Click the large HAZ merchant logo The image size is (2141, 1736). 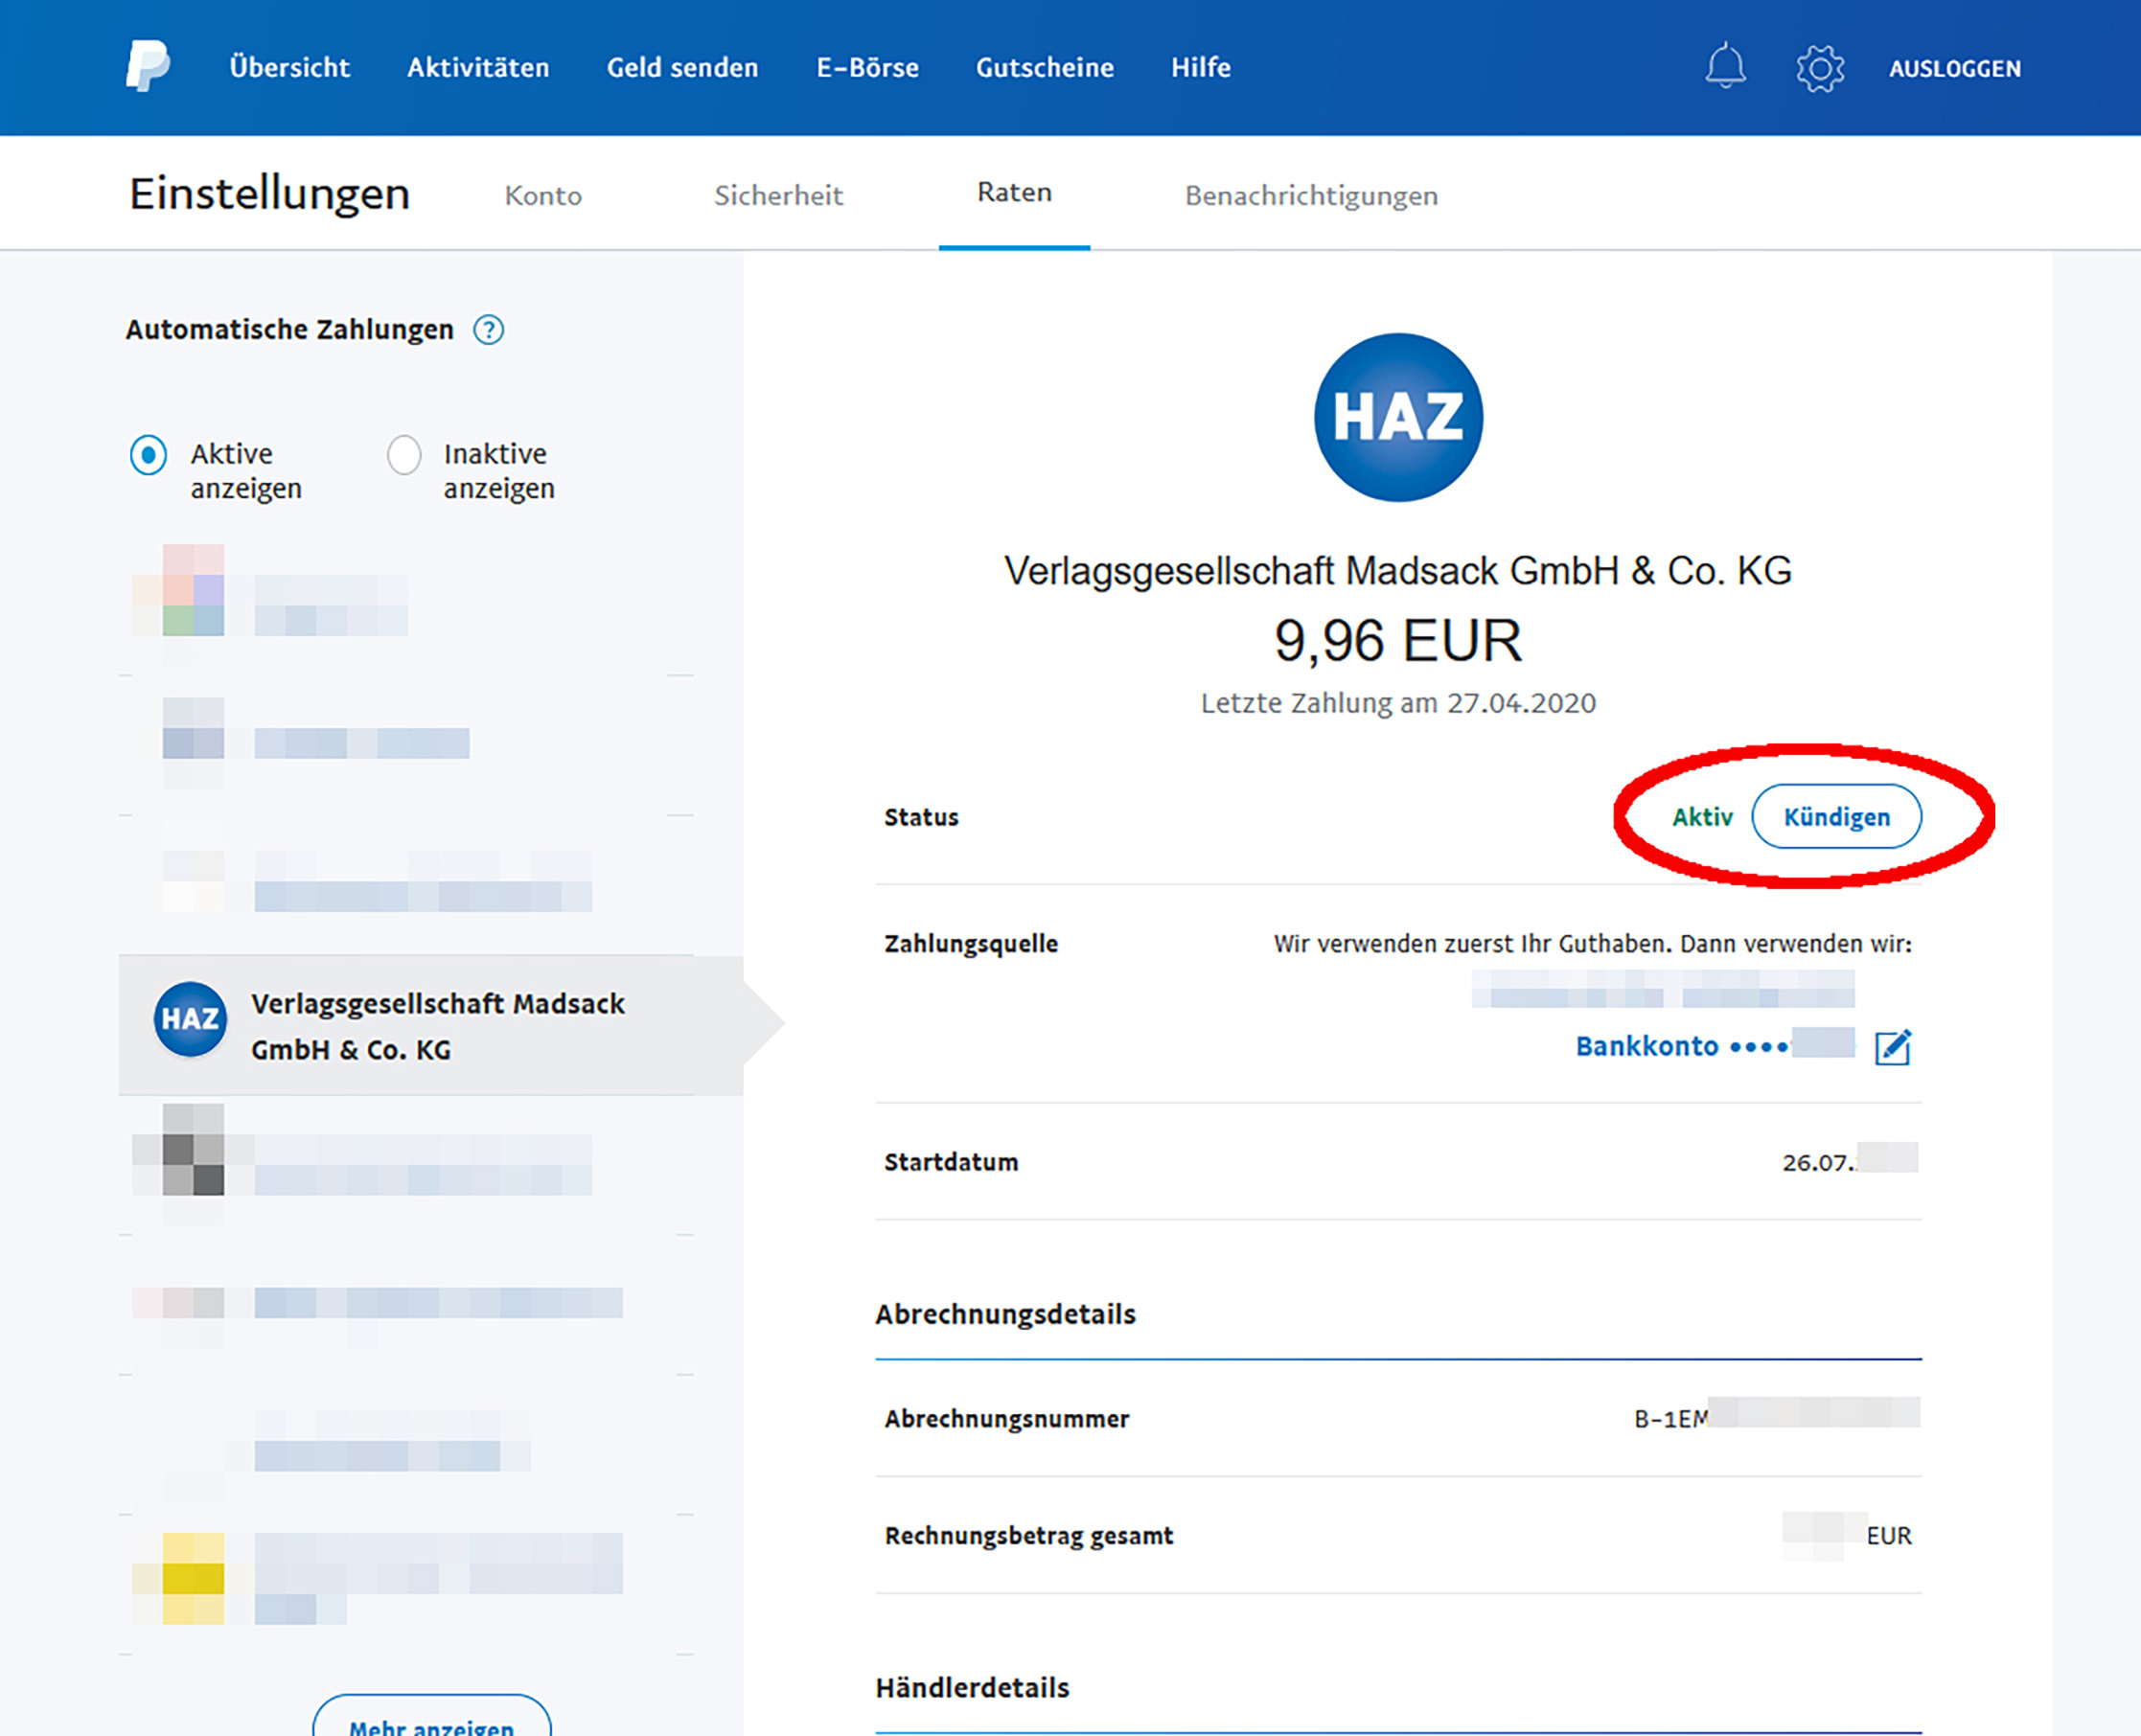[1397, 417]
